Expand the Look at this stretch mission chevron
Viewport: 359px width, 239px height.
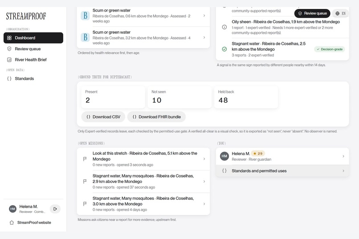[204, 159]
